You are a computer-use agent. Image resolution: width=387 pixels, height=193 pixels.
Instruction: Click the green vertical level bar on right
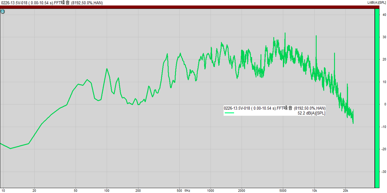point(377,98)
